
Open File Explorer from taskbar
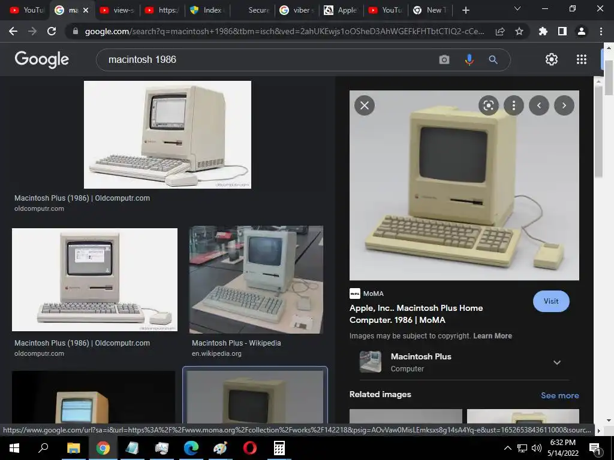[x=73, y=448]
